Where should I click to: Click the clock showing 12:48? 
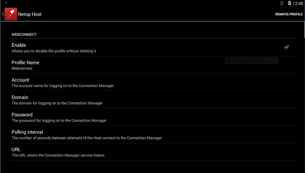[298, 3]
